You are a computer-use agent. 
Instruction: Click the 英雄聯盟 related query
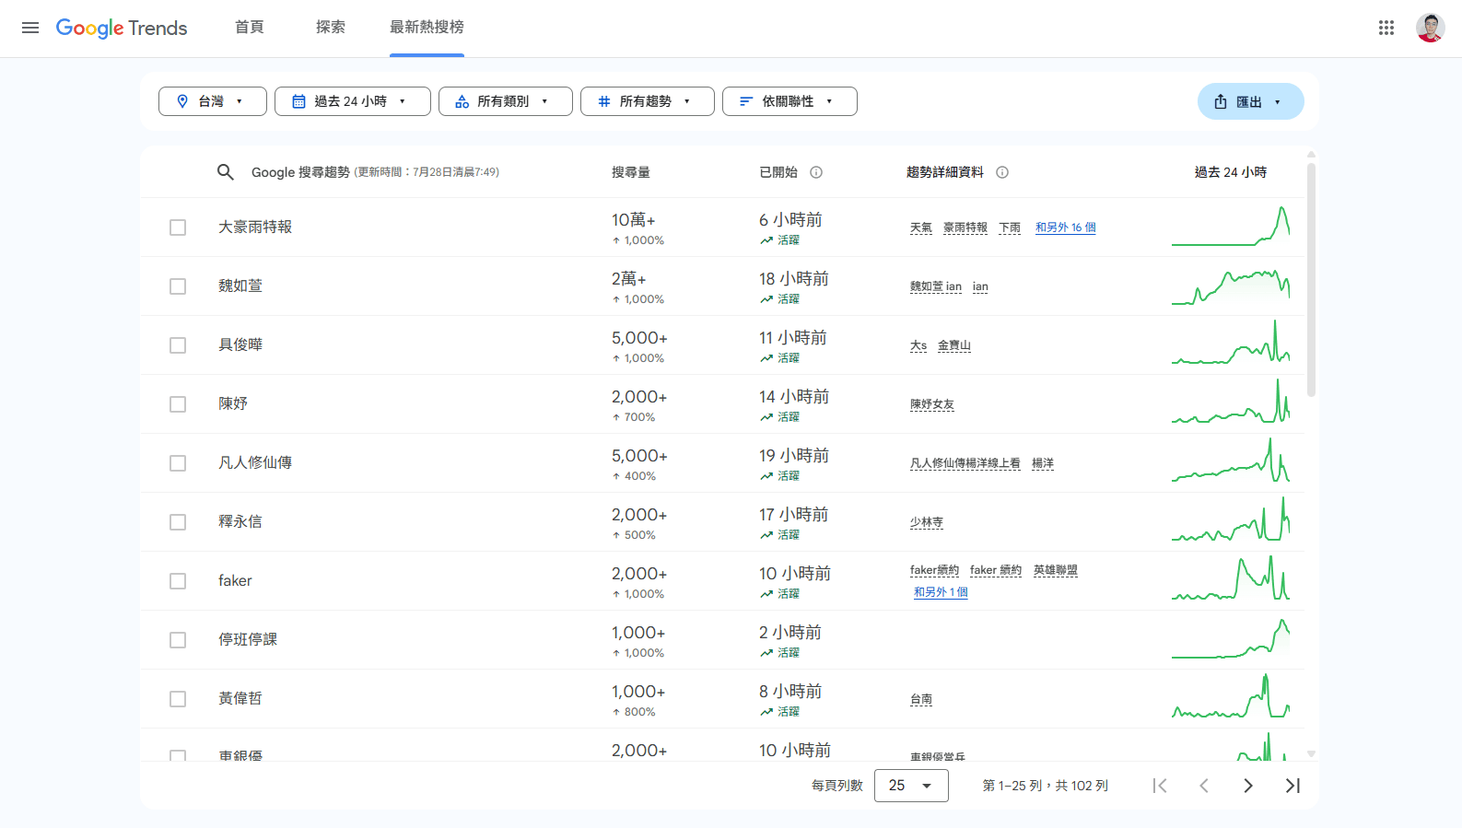(x=1056, y=570)
